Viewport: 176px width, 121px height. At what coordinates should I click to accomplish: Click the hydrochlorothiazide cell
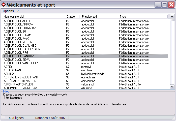(x=93, y=74)
